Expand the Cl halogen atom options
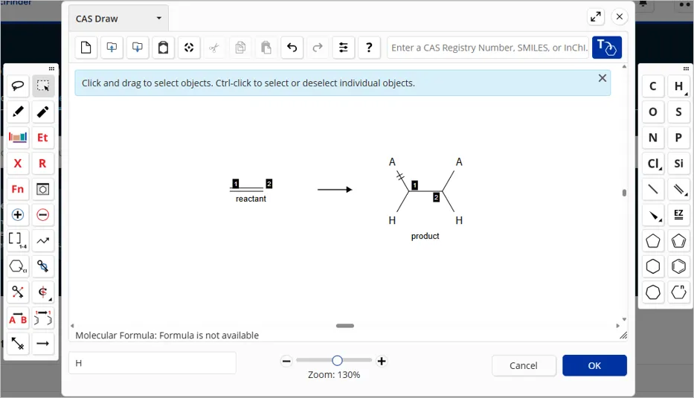This screenshot has height=398, width=694. tap(653, 164)
